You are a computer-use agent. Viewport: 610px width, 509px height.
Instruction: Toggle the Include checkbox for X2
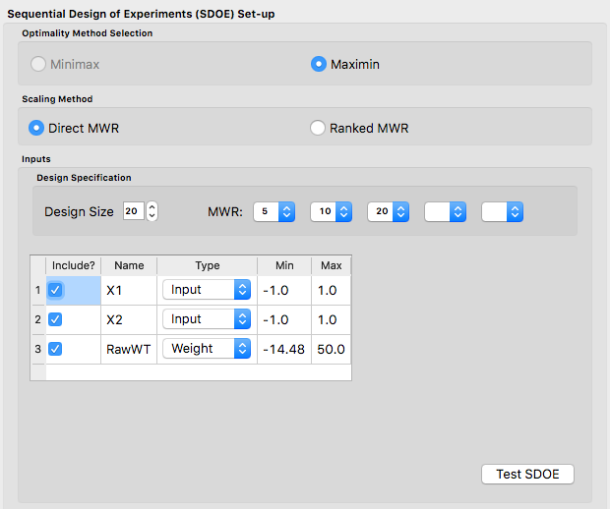[x=55, y=319]
